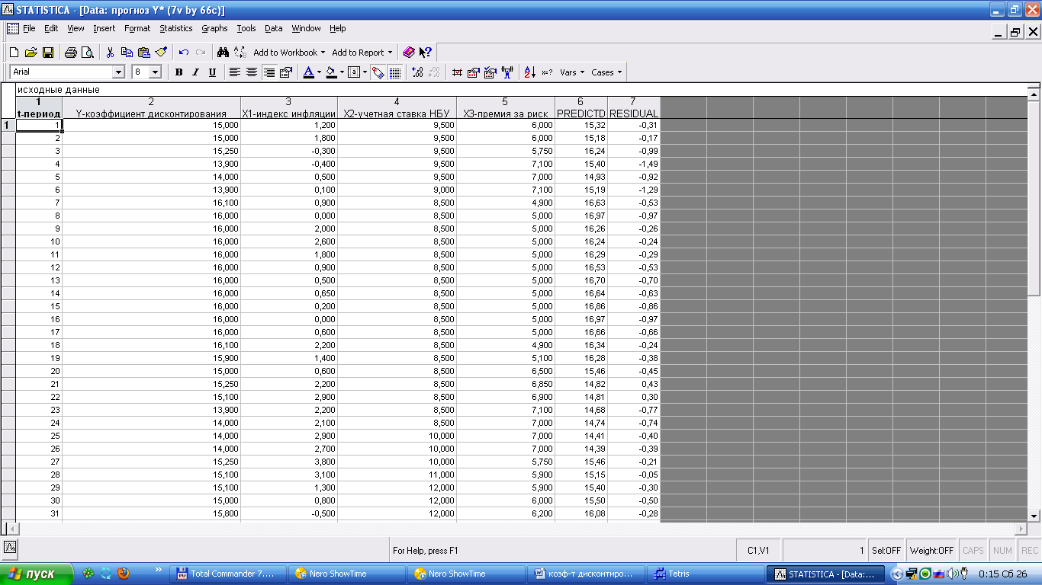Activate the What's This help pointer

pos(425,53)
